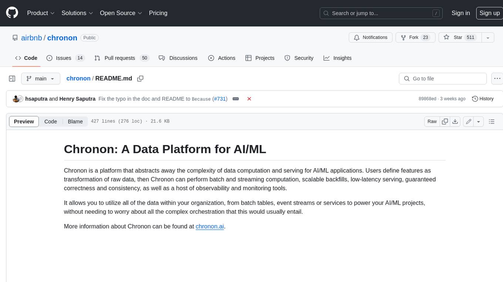Image resolution: width=503 pixels, height=282 pixels.
Task: Copy the file path icon
Action: [x=140, y=79]
